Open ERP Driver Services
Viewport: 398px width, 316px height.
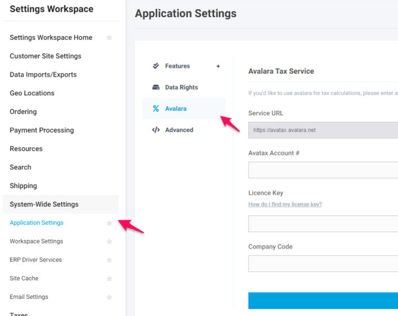(x=36, y=260)
